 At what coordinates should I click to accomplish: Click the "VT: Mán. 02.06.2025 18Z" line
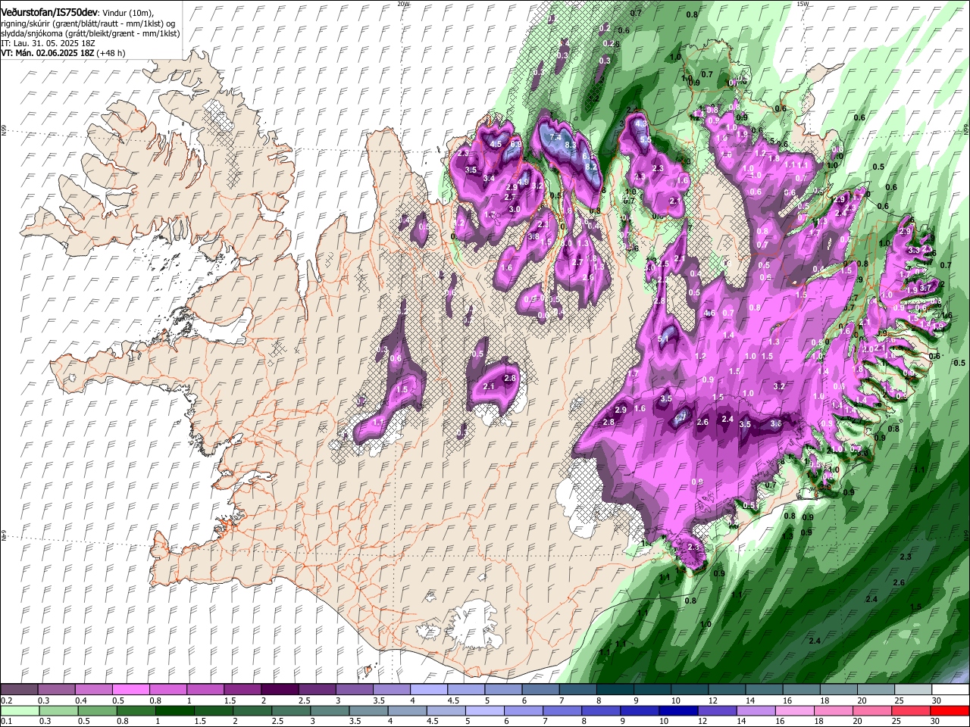coord(48,53)
